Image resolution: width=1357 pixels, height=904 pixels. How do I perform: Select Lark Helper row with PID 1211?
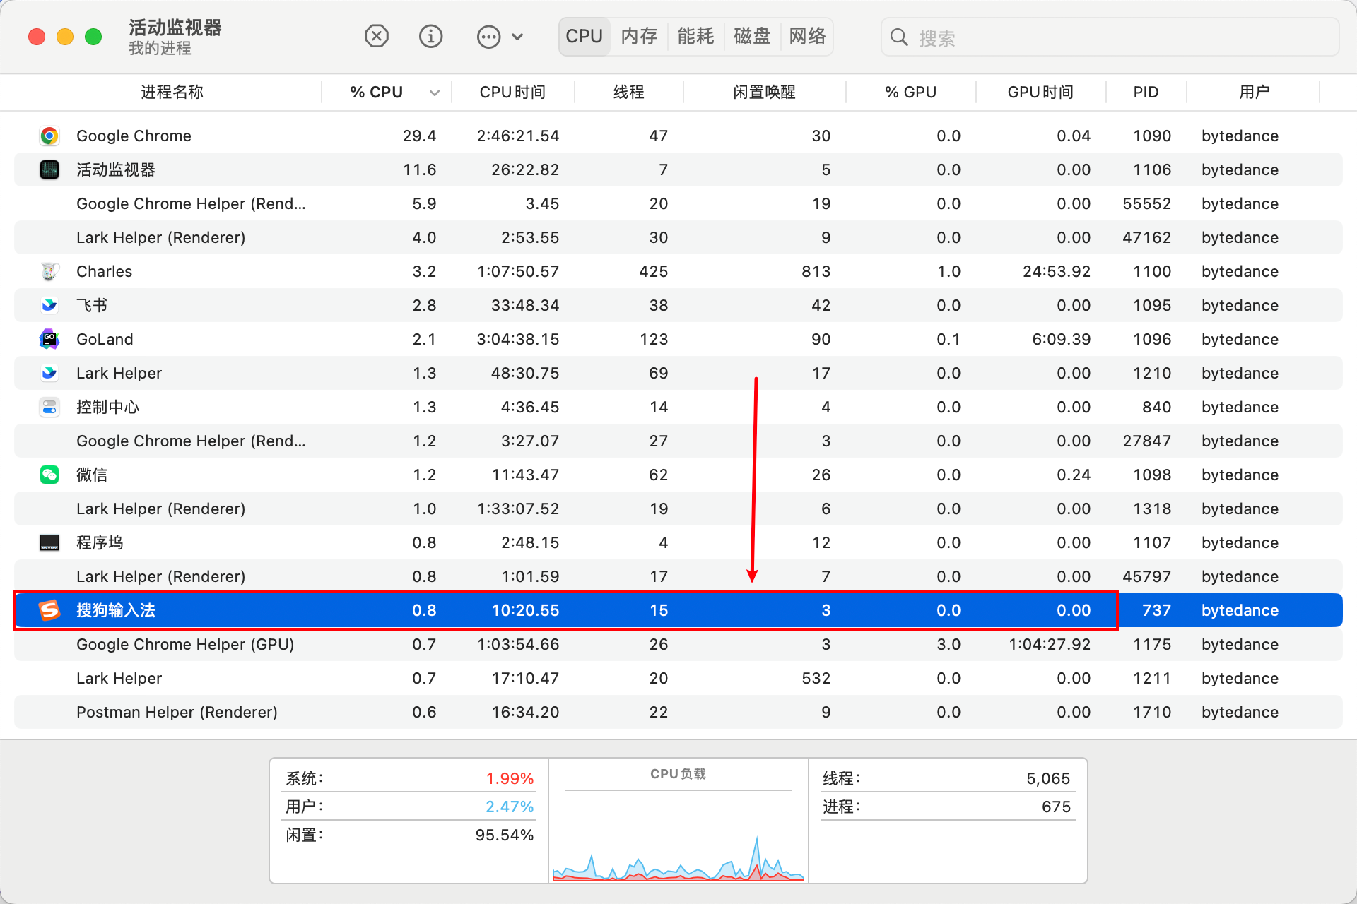coord(678,678)
